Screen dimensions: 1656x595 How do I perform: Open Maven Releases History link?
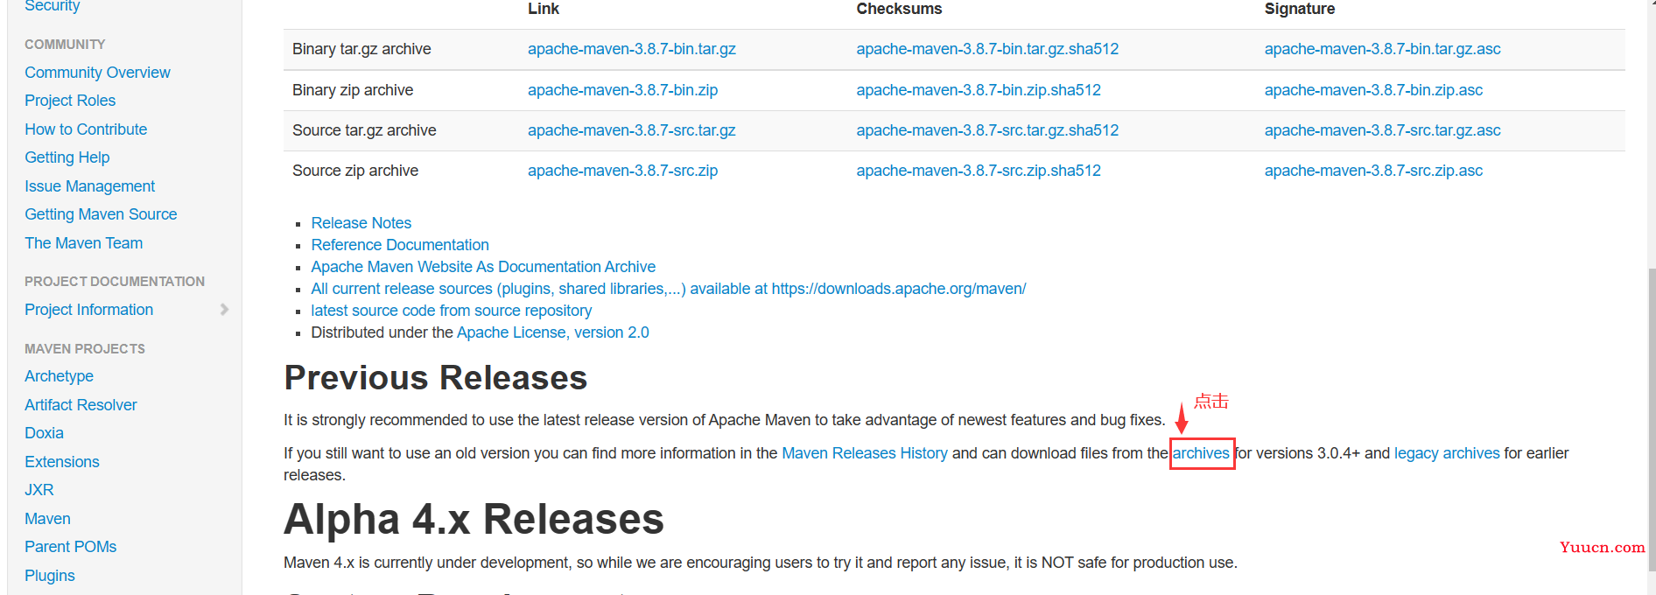[864, 453]
